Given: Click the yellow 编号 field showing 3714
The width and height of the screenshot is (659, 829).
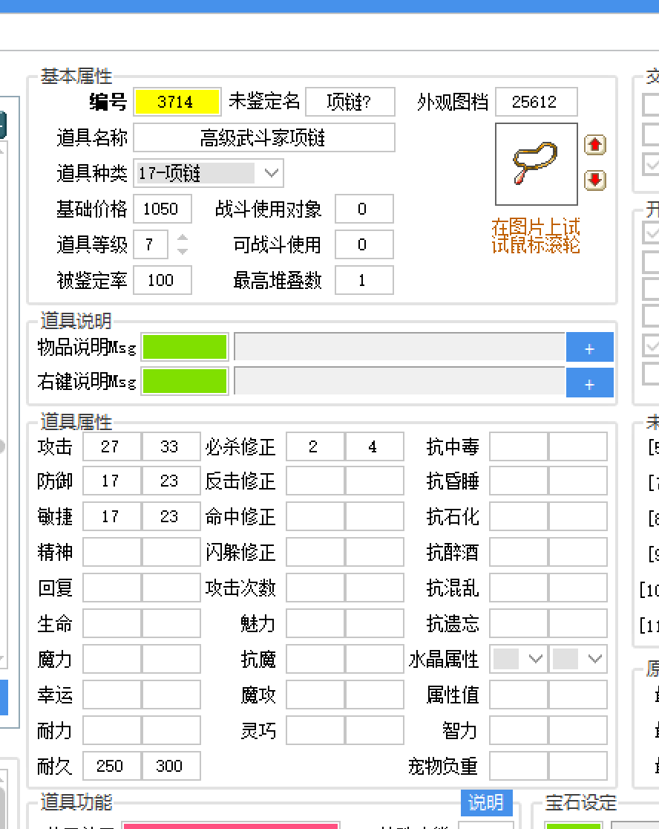Looking at the screenshot, I should pyautogui.click(x=177, y=103).
